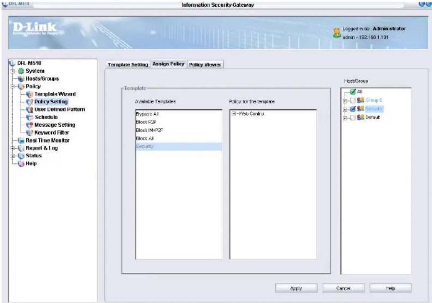Select the Group 0 label
Viewport: 432px width, 303px height.
tap(373, 100)
